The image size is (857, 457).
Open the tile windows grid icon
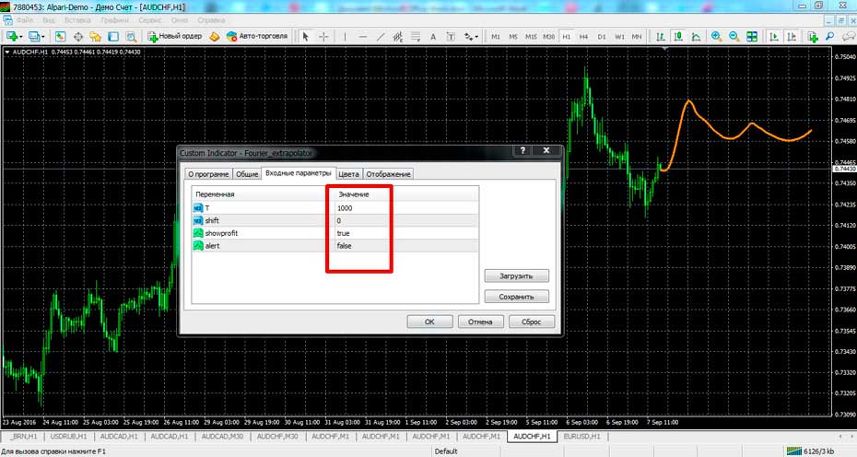pyautogui.click(x=751, y=36)
